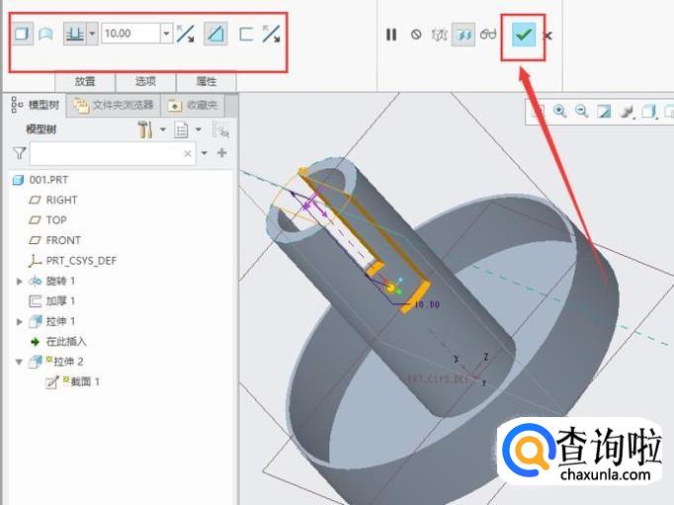This screenshot has width=674, height=505.
Task: Click the 10.00 dimension in the viewport
Action: click(427, 304)
